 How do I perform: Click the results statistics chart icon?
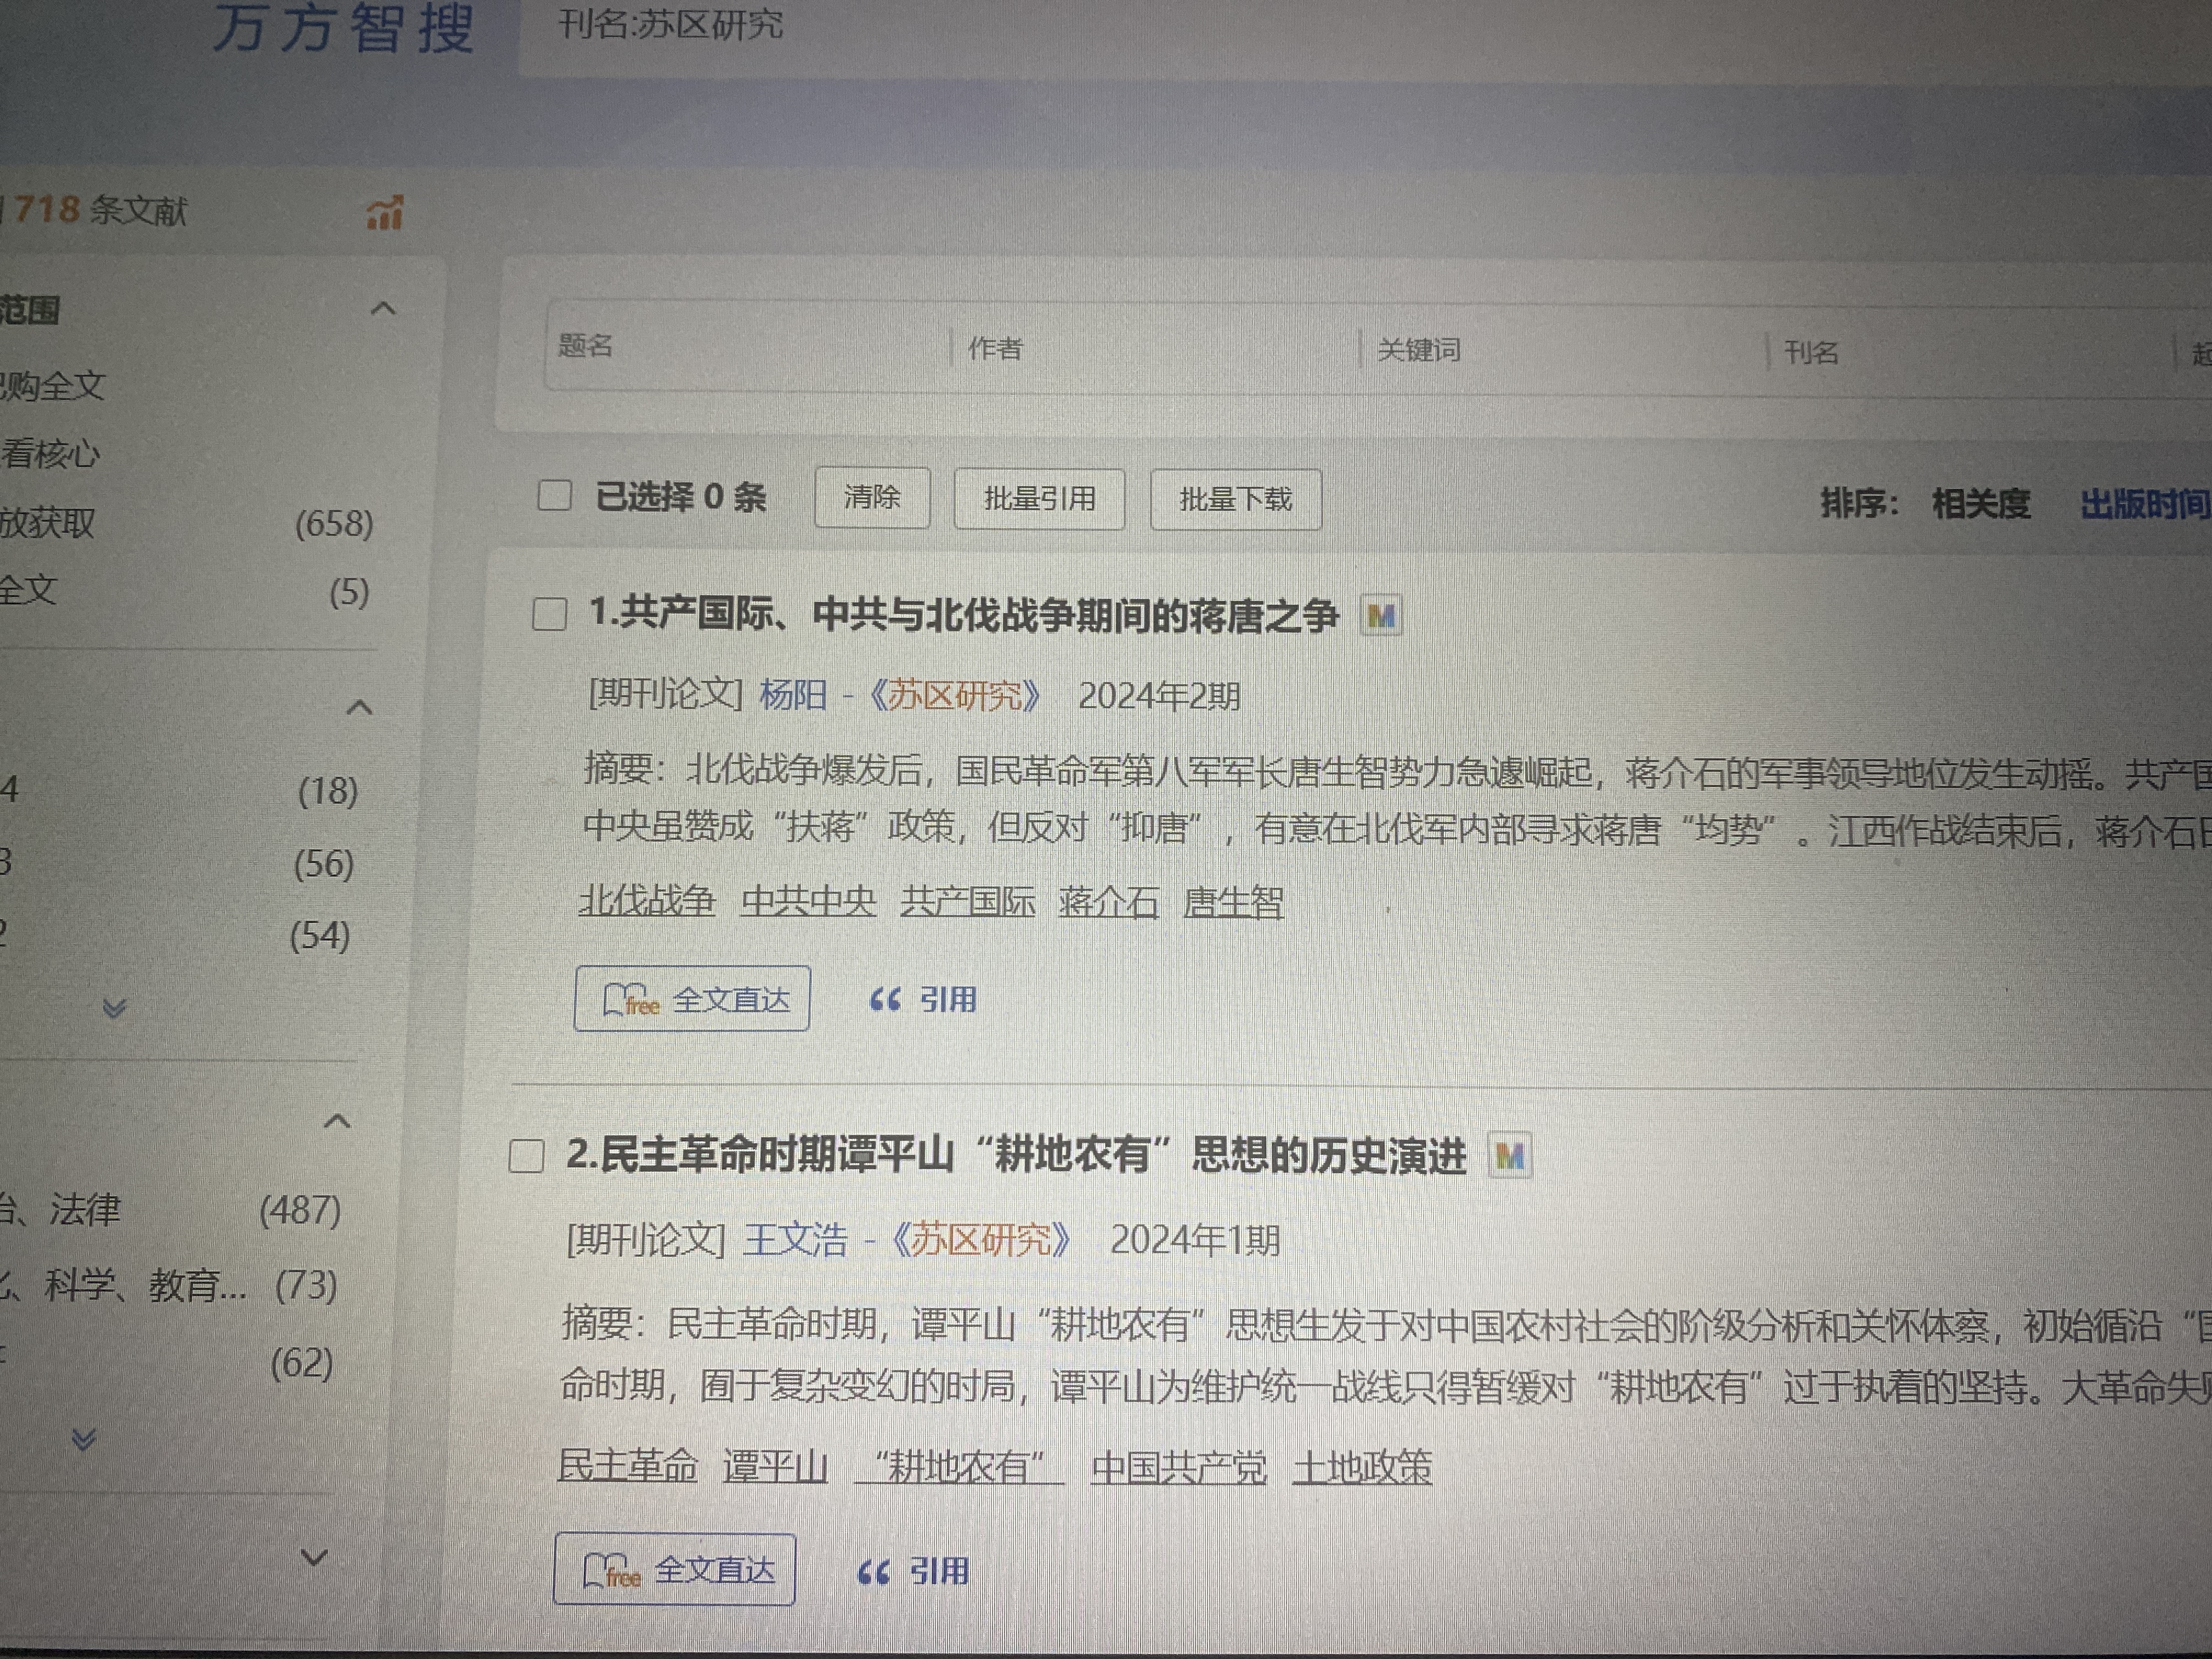click(385, 213)
